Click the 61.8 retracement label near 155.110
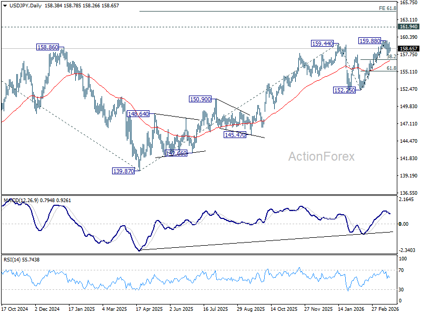Viewport: 421px width, 315px height. 392,68
